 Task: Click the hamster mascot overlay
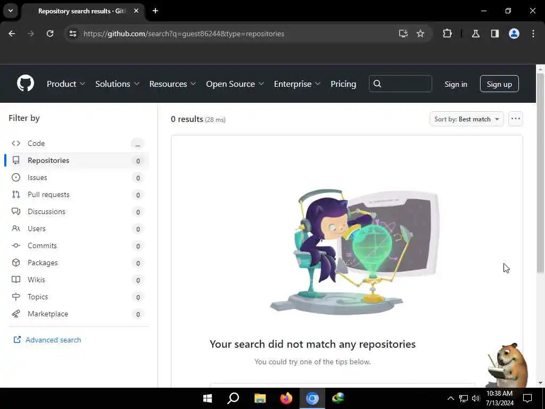507,364
